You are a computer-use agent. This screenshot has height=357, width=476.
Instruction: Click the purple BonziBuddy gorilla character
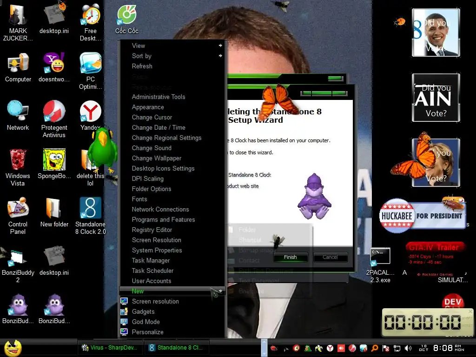pyautogui.click(x=315, y=196)
